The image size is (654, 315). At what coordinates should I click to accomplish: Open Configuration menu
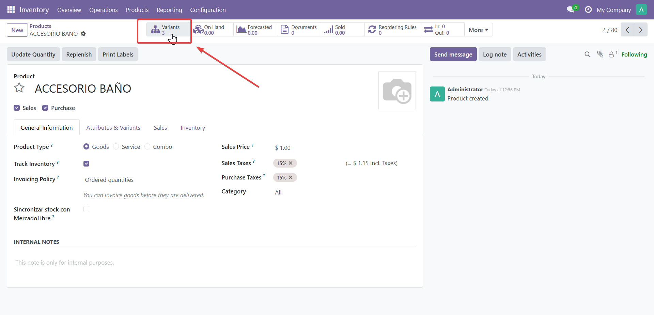pos(208,10)
